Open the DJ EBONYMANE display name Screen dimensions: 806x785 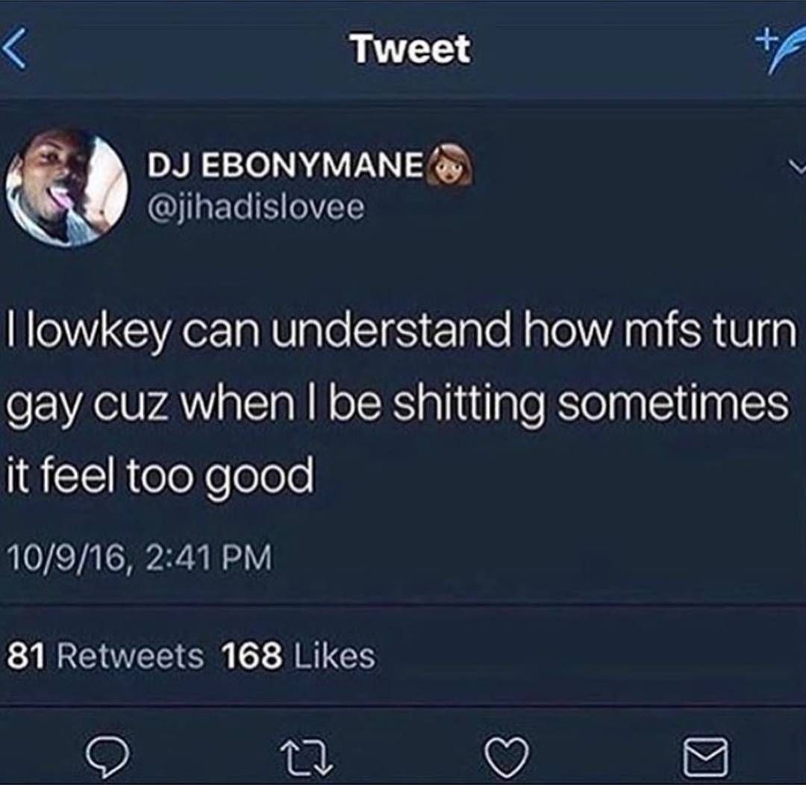[284, 166]
